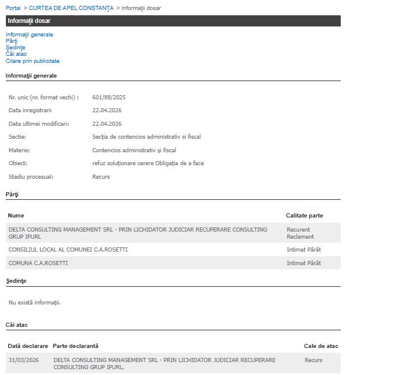This screenshot has width=403, height=375.
Task: Open the Citare prin publicitate link
Action: [32, 61]
